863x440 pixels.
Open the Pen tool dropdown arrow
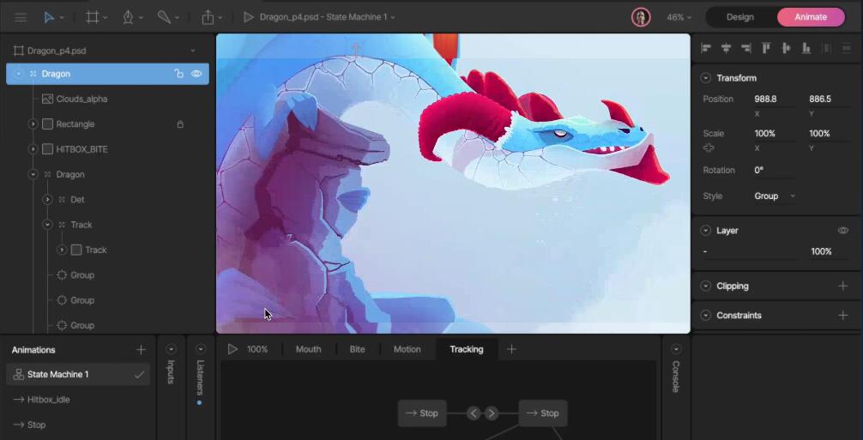(141, 18)
